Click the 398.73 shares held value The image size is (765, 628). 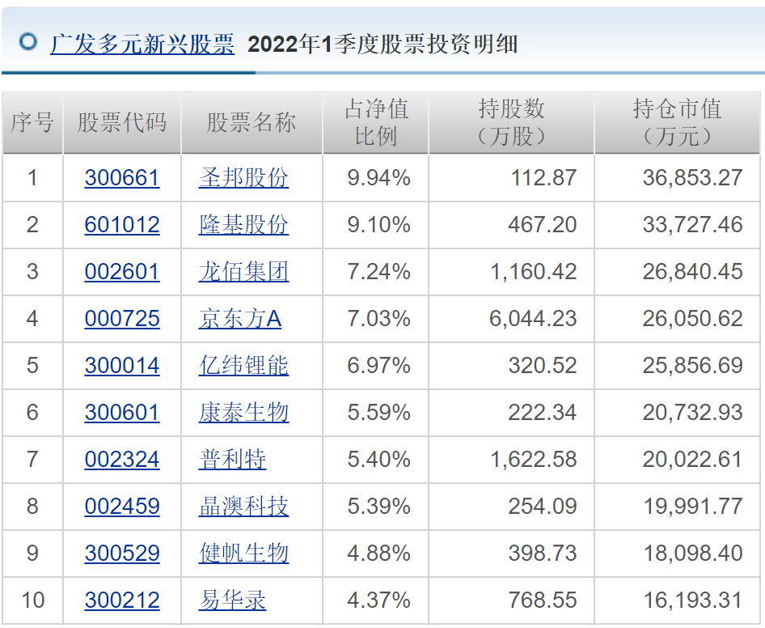click(x=543, y=553)
